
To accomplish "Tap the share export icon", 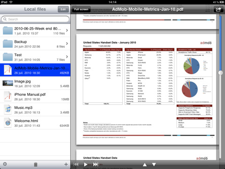I will tap(218, 9).
